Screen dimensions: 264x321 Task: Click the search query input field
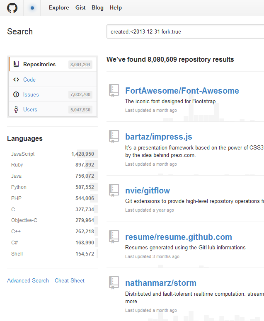[x=184, y=32]
